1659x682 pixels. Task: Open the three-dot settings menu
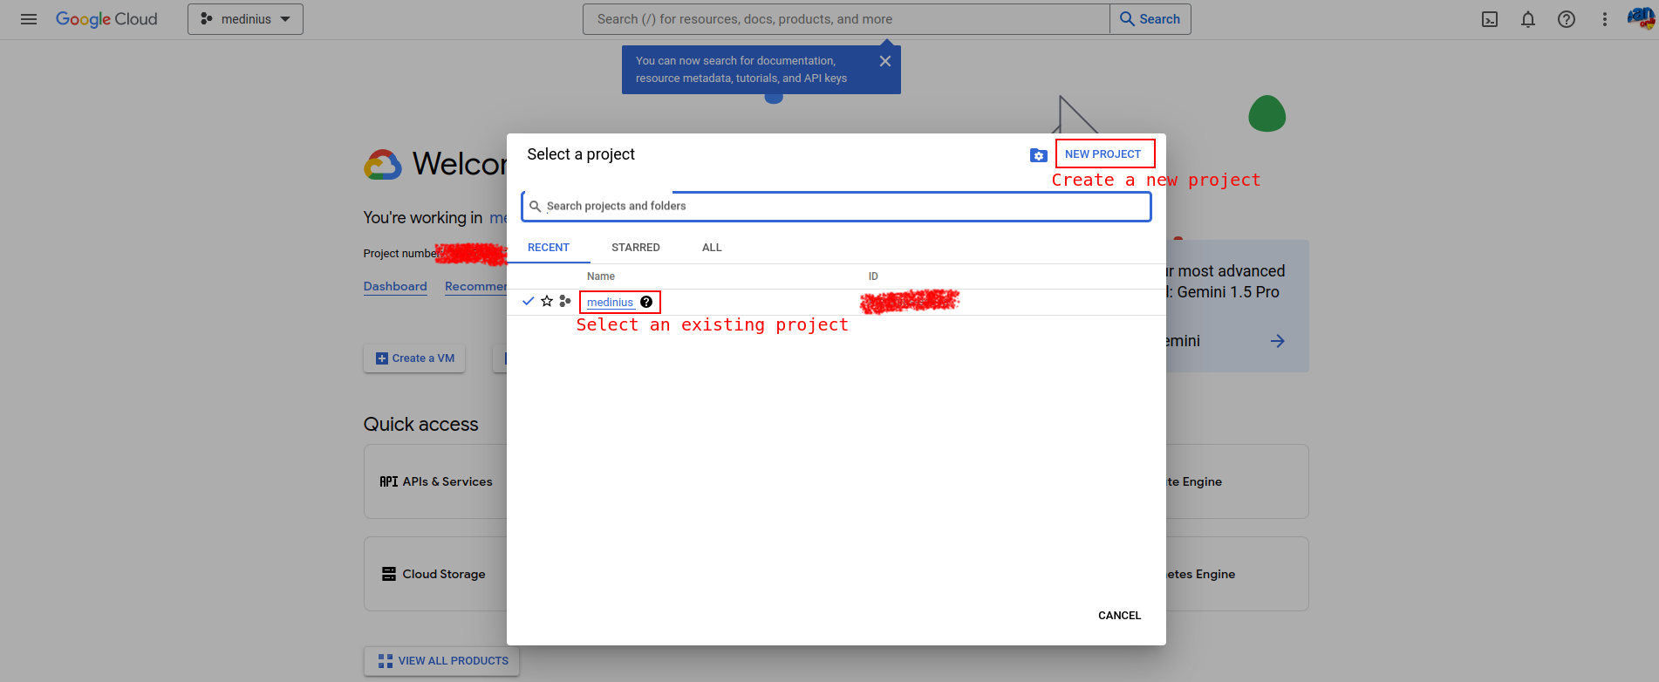(x=1604, y=19)
